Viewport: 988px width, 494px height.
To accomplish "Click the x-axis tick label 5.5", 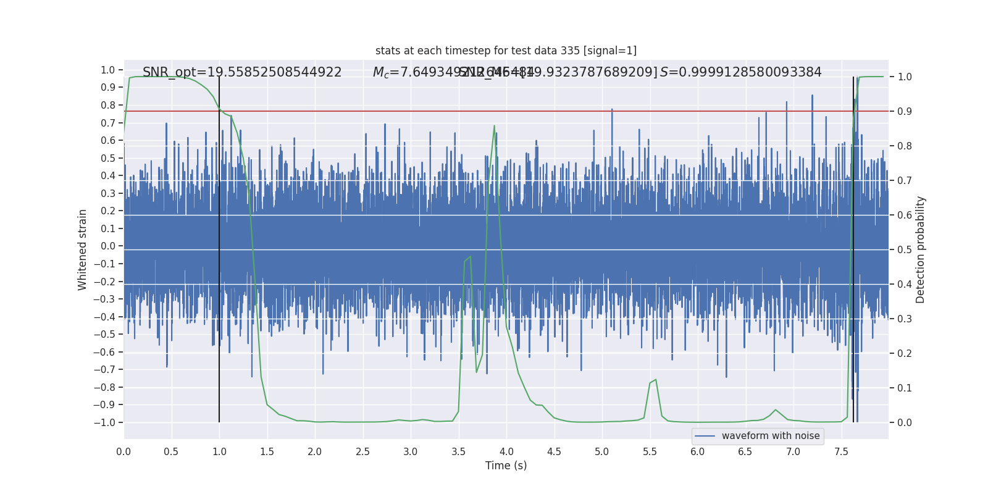I will tap(650, 452).
